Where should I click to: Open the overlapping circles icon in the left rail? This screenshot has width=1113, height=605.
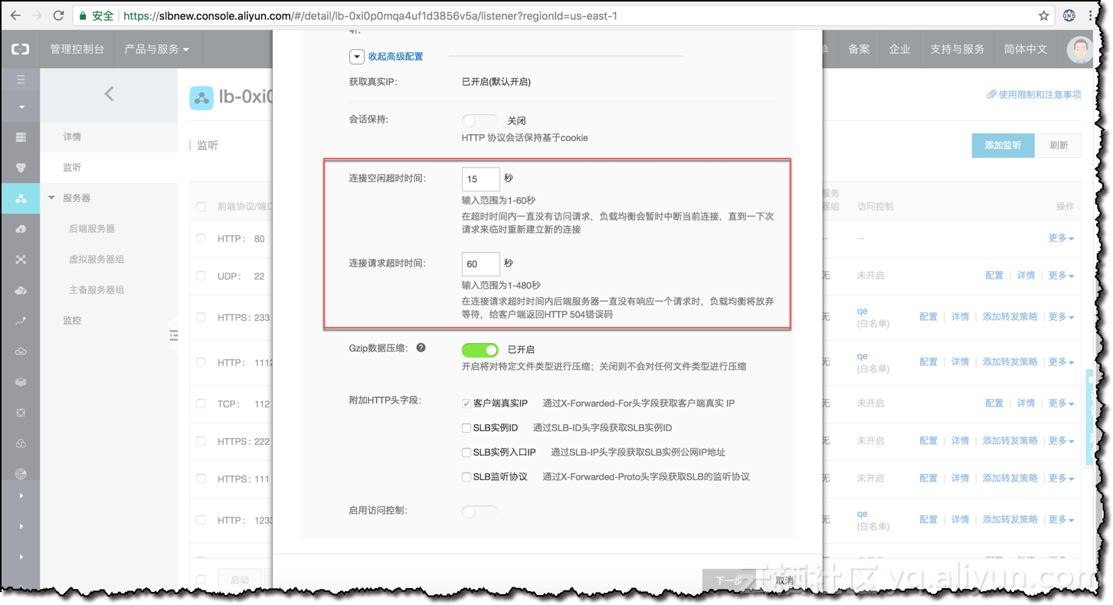pos(21,443)
